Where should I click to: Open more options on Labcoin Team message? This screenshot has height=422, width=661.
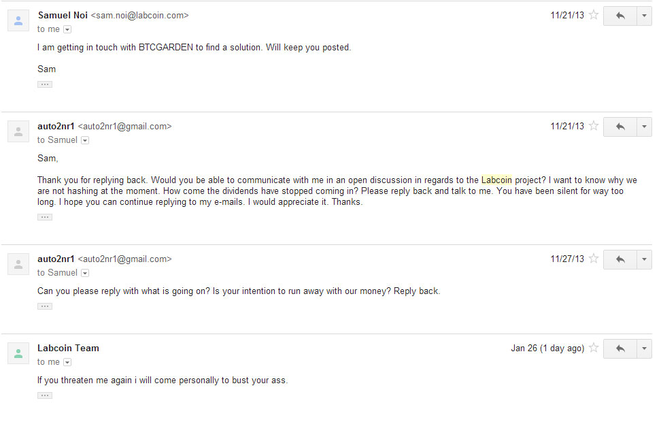click(x=644, y=349)
